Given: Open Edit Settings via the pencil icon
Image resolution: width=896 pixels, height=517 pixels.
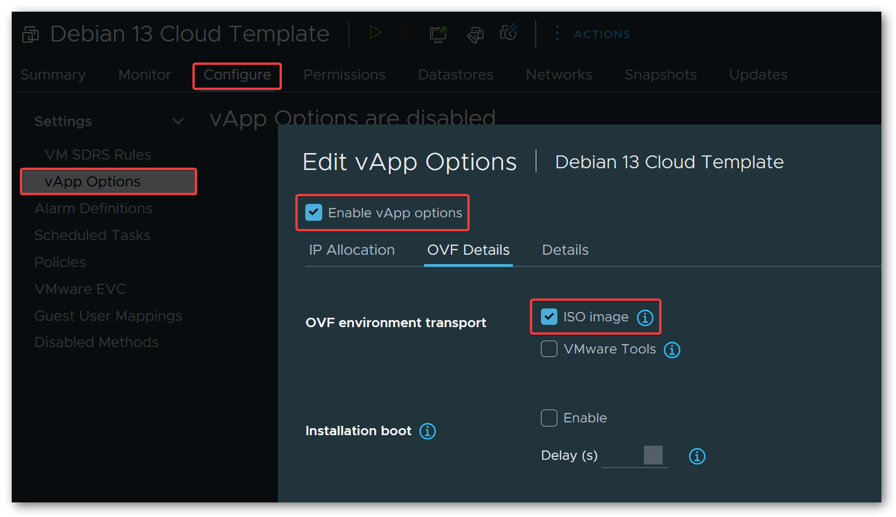Looking at the screenshot, I should click(475, 34).
